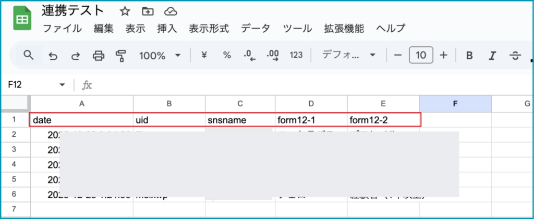Click the search menus magnifier icon
This screenshot has height=219, width=534.
pyautogui.click(x=29, y=55)
